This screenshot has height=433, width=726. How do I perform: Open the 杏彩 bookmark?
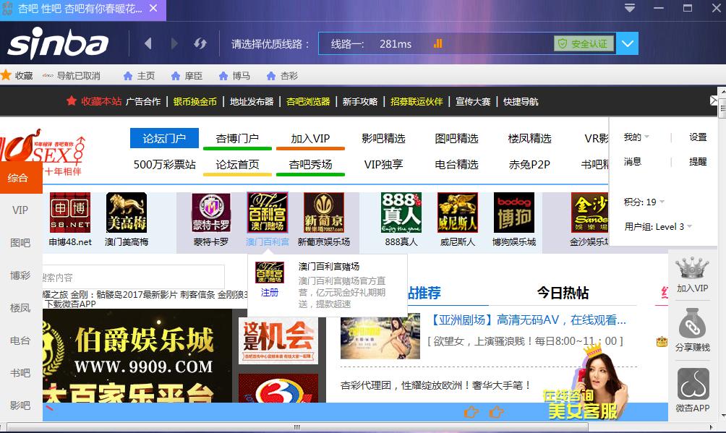282,75
